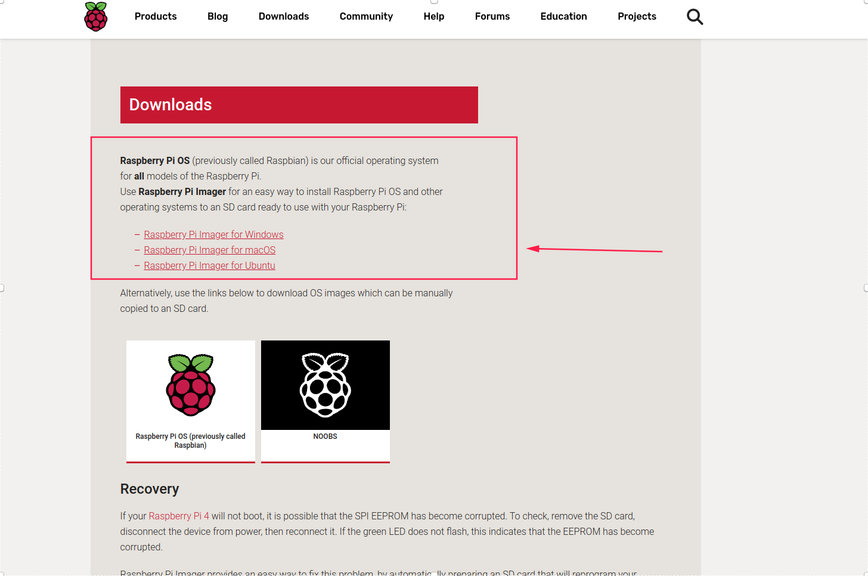
Task: Click the red raspberry OS image
Action: [191, 385]
